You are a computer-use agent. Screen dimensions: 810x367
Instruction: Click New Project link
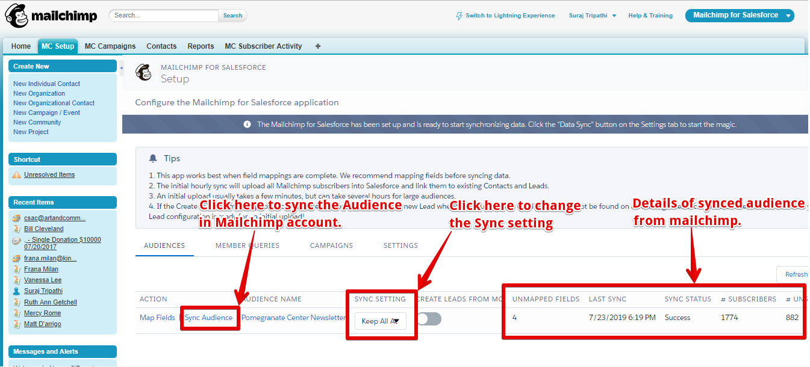[x=31, y=132]
